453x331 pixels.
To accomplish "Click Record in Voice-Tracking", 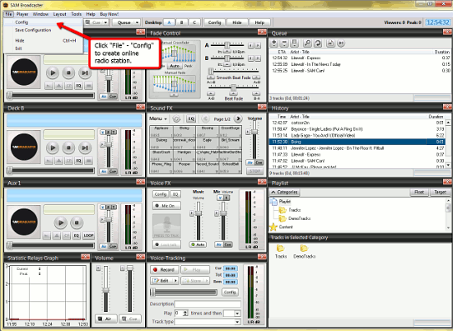I will 164,270.
